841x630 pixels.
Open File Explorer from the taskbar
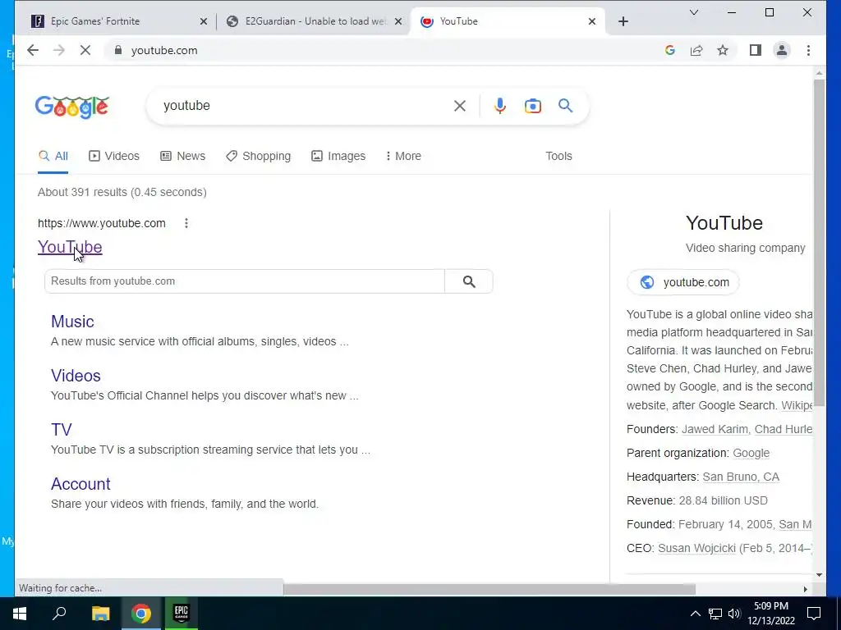tap(100, 614)
